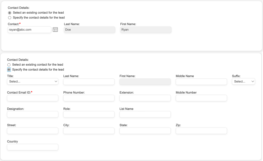Image resolution: width=263 pixels, height=161 pixels.
Task: Click the Extension input box
Action: (x=145, y=98)
